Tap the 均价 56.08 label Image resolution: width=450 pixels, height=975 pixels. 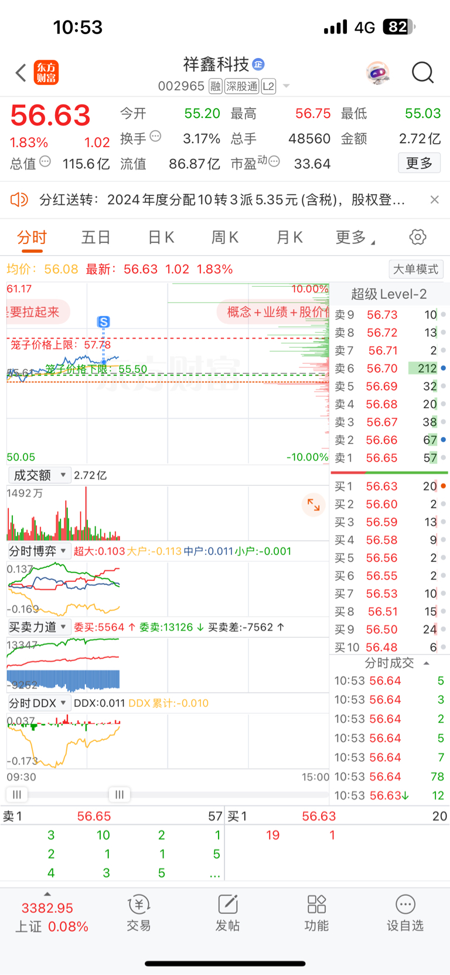[42, 269]
